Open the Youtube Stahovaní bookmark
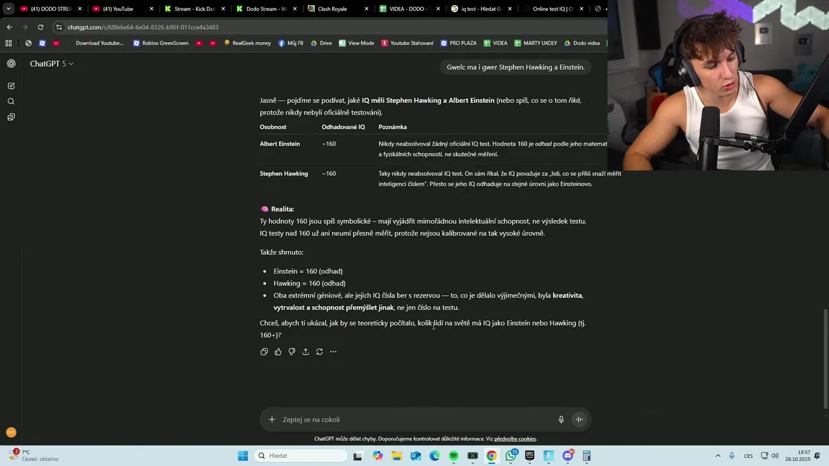The width and height of the screenshot is (829, 466). (407, 43)
